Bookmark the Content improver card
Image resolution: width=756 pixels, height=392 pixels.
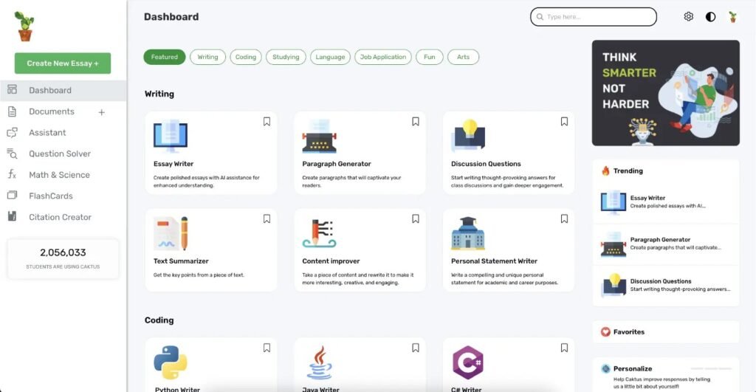(416, 219)
